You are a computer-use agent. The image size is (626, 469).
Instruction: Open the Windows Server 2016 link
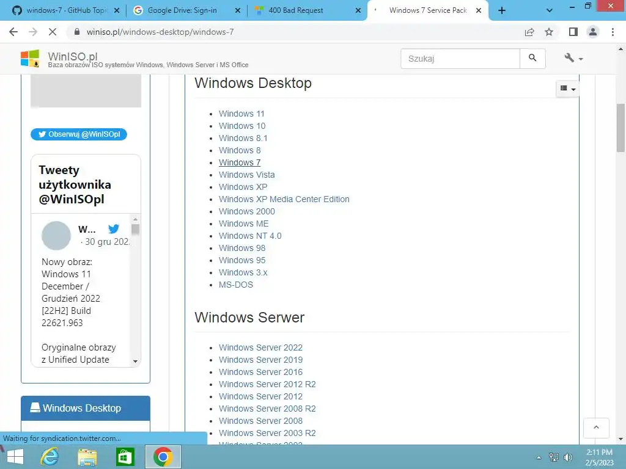(x=260, y=372)
